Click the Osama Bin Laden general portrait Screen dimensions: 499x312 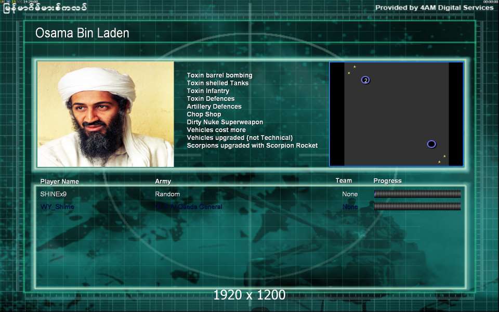click(x=106, y=114)
